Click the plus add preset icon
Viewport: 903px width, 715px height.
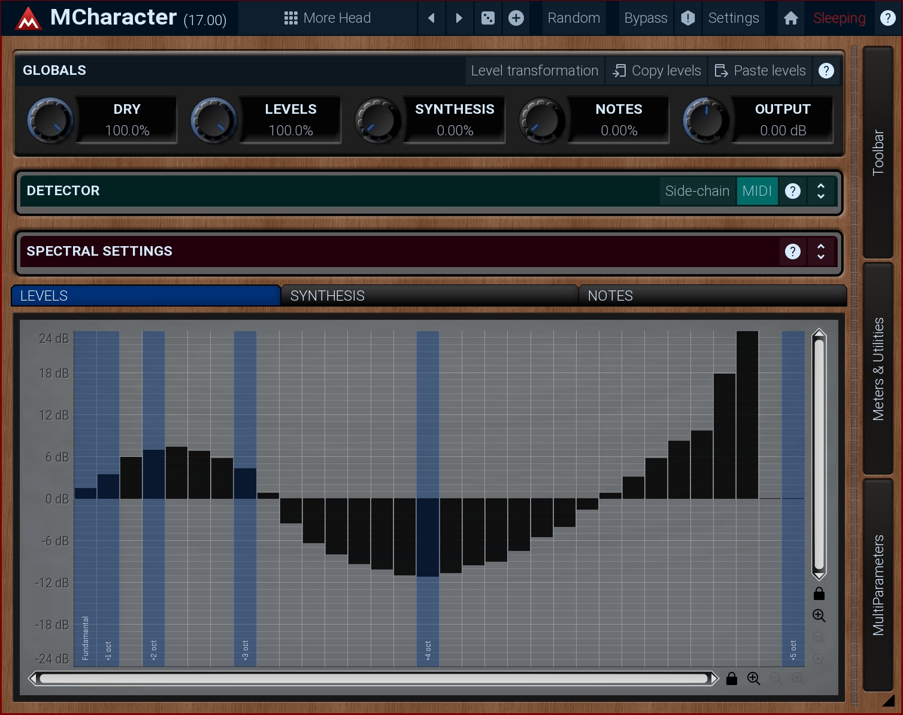516,18
